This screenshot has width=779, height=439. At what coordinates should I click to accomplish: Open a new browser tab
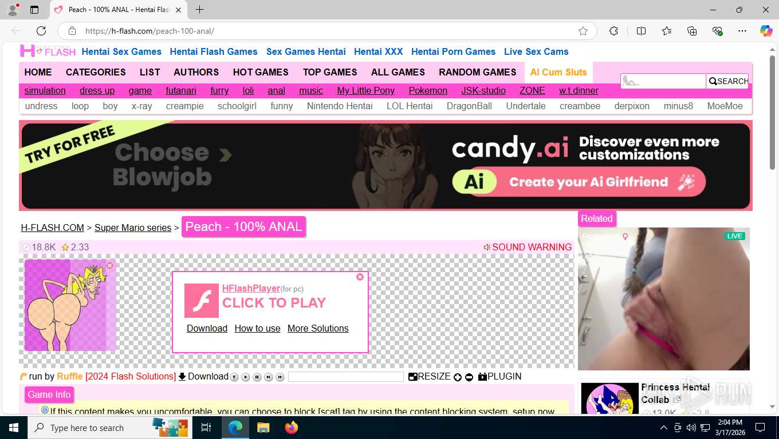pyautogui.click(x=199, y=10)
